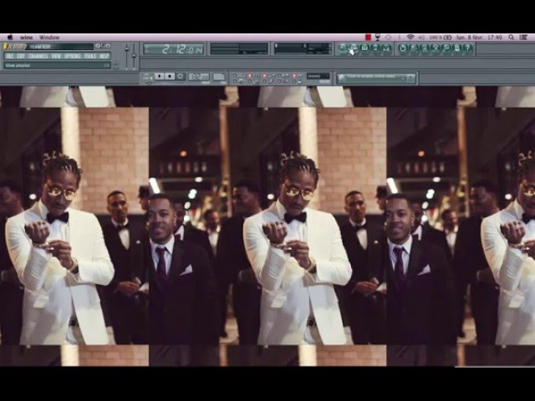The image size is (535, 401).
Task: Click the question mark help icon
Action: 468,48
